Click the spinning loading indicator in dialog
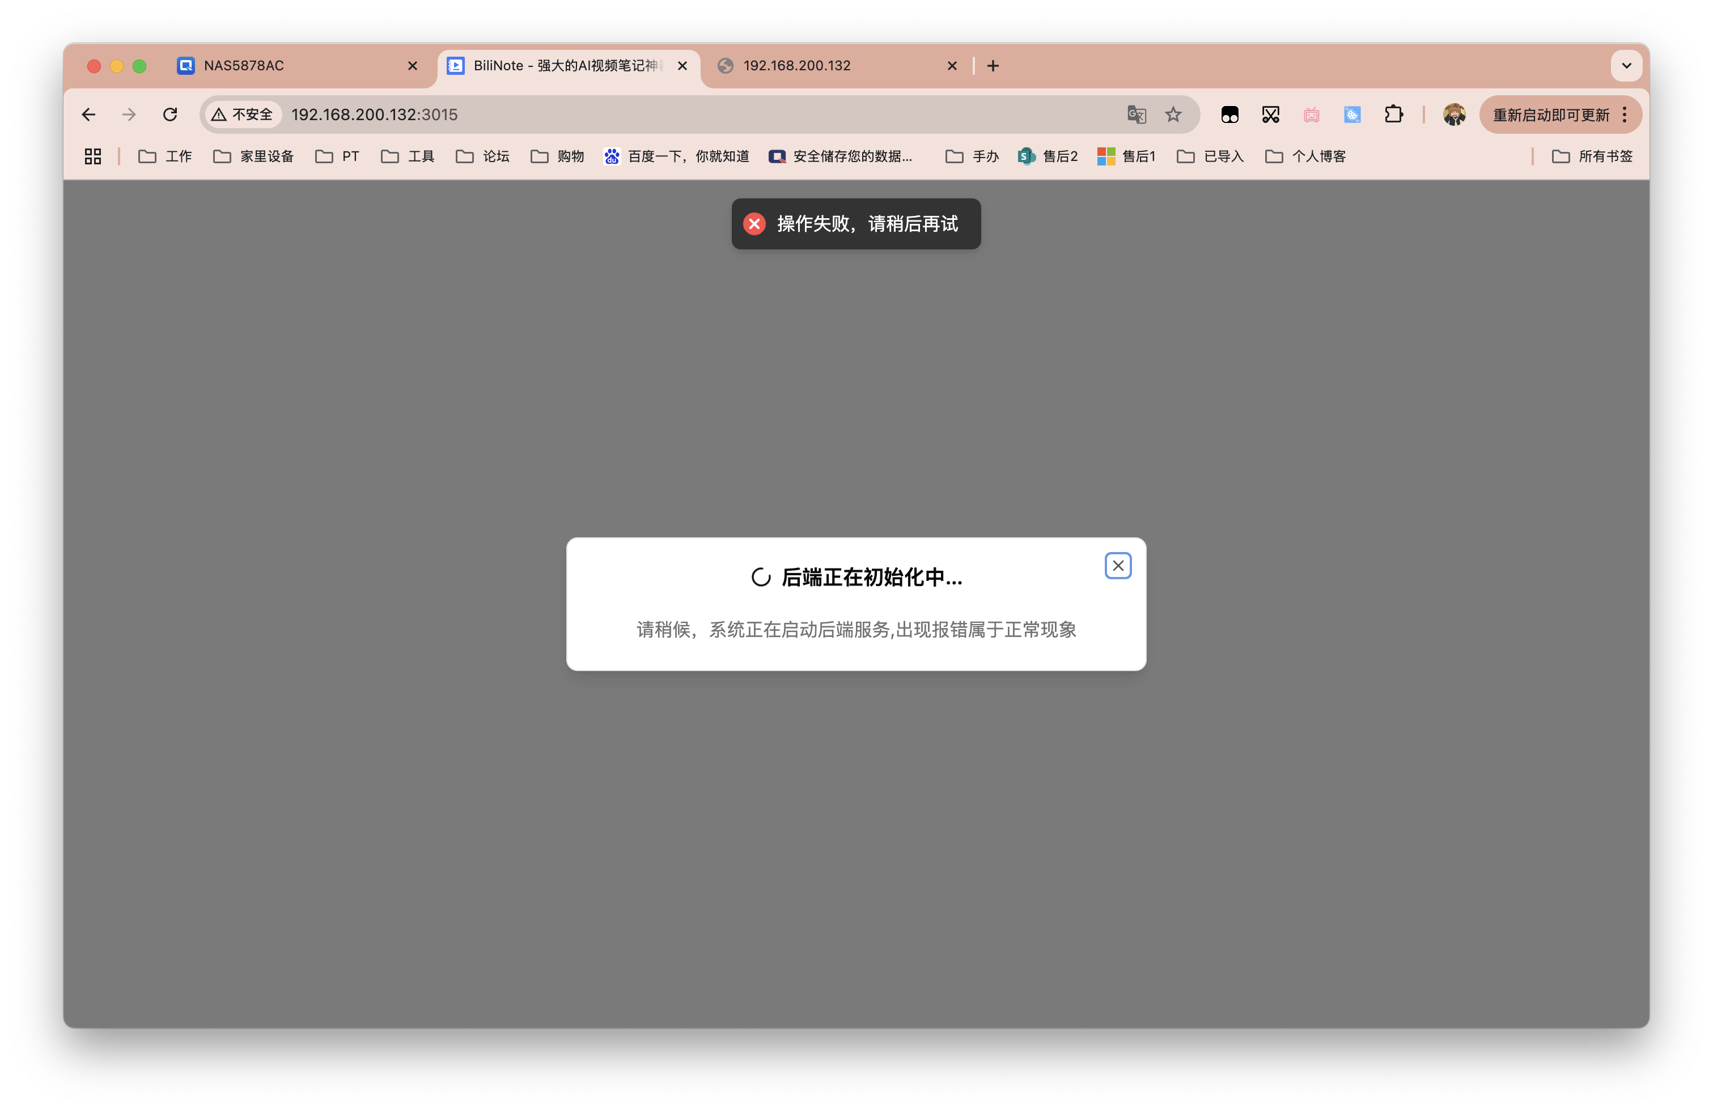Viewport: 1713px width, 1112px height. [761, 576]
